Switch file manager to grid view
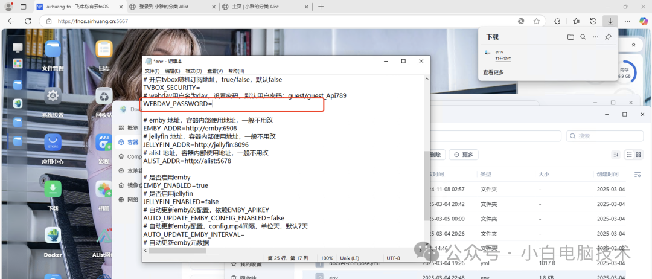652x279 pixels. (x=638, y=155)
